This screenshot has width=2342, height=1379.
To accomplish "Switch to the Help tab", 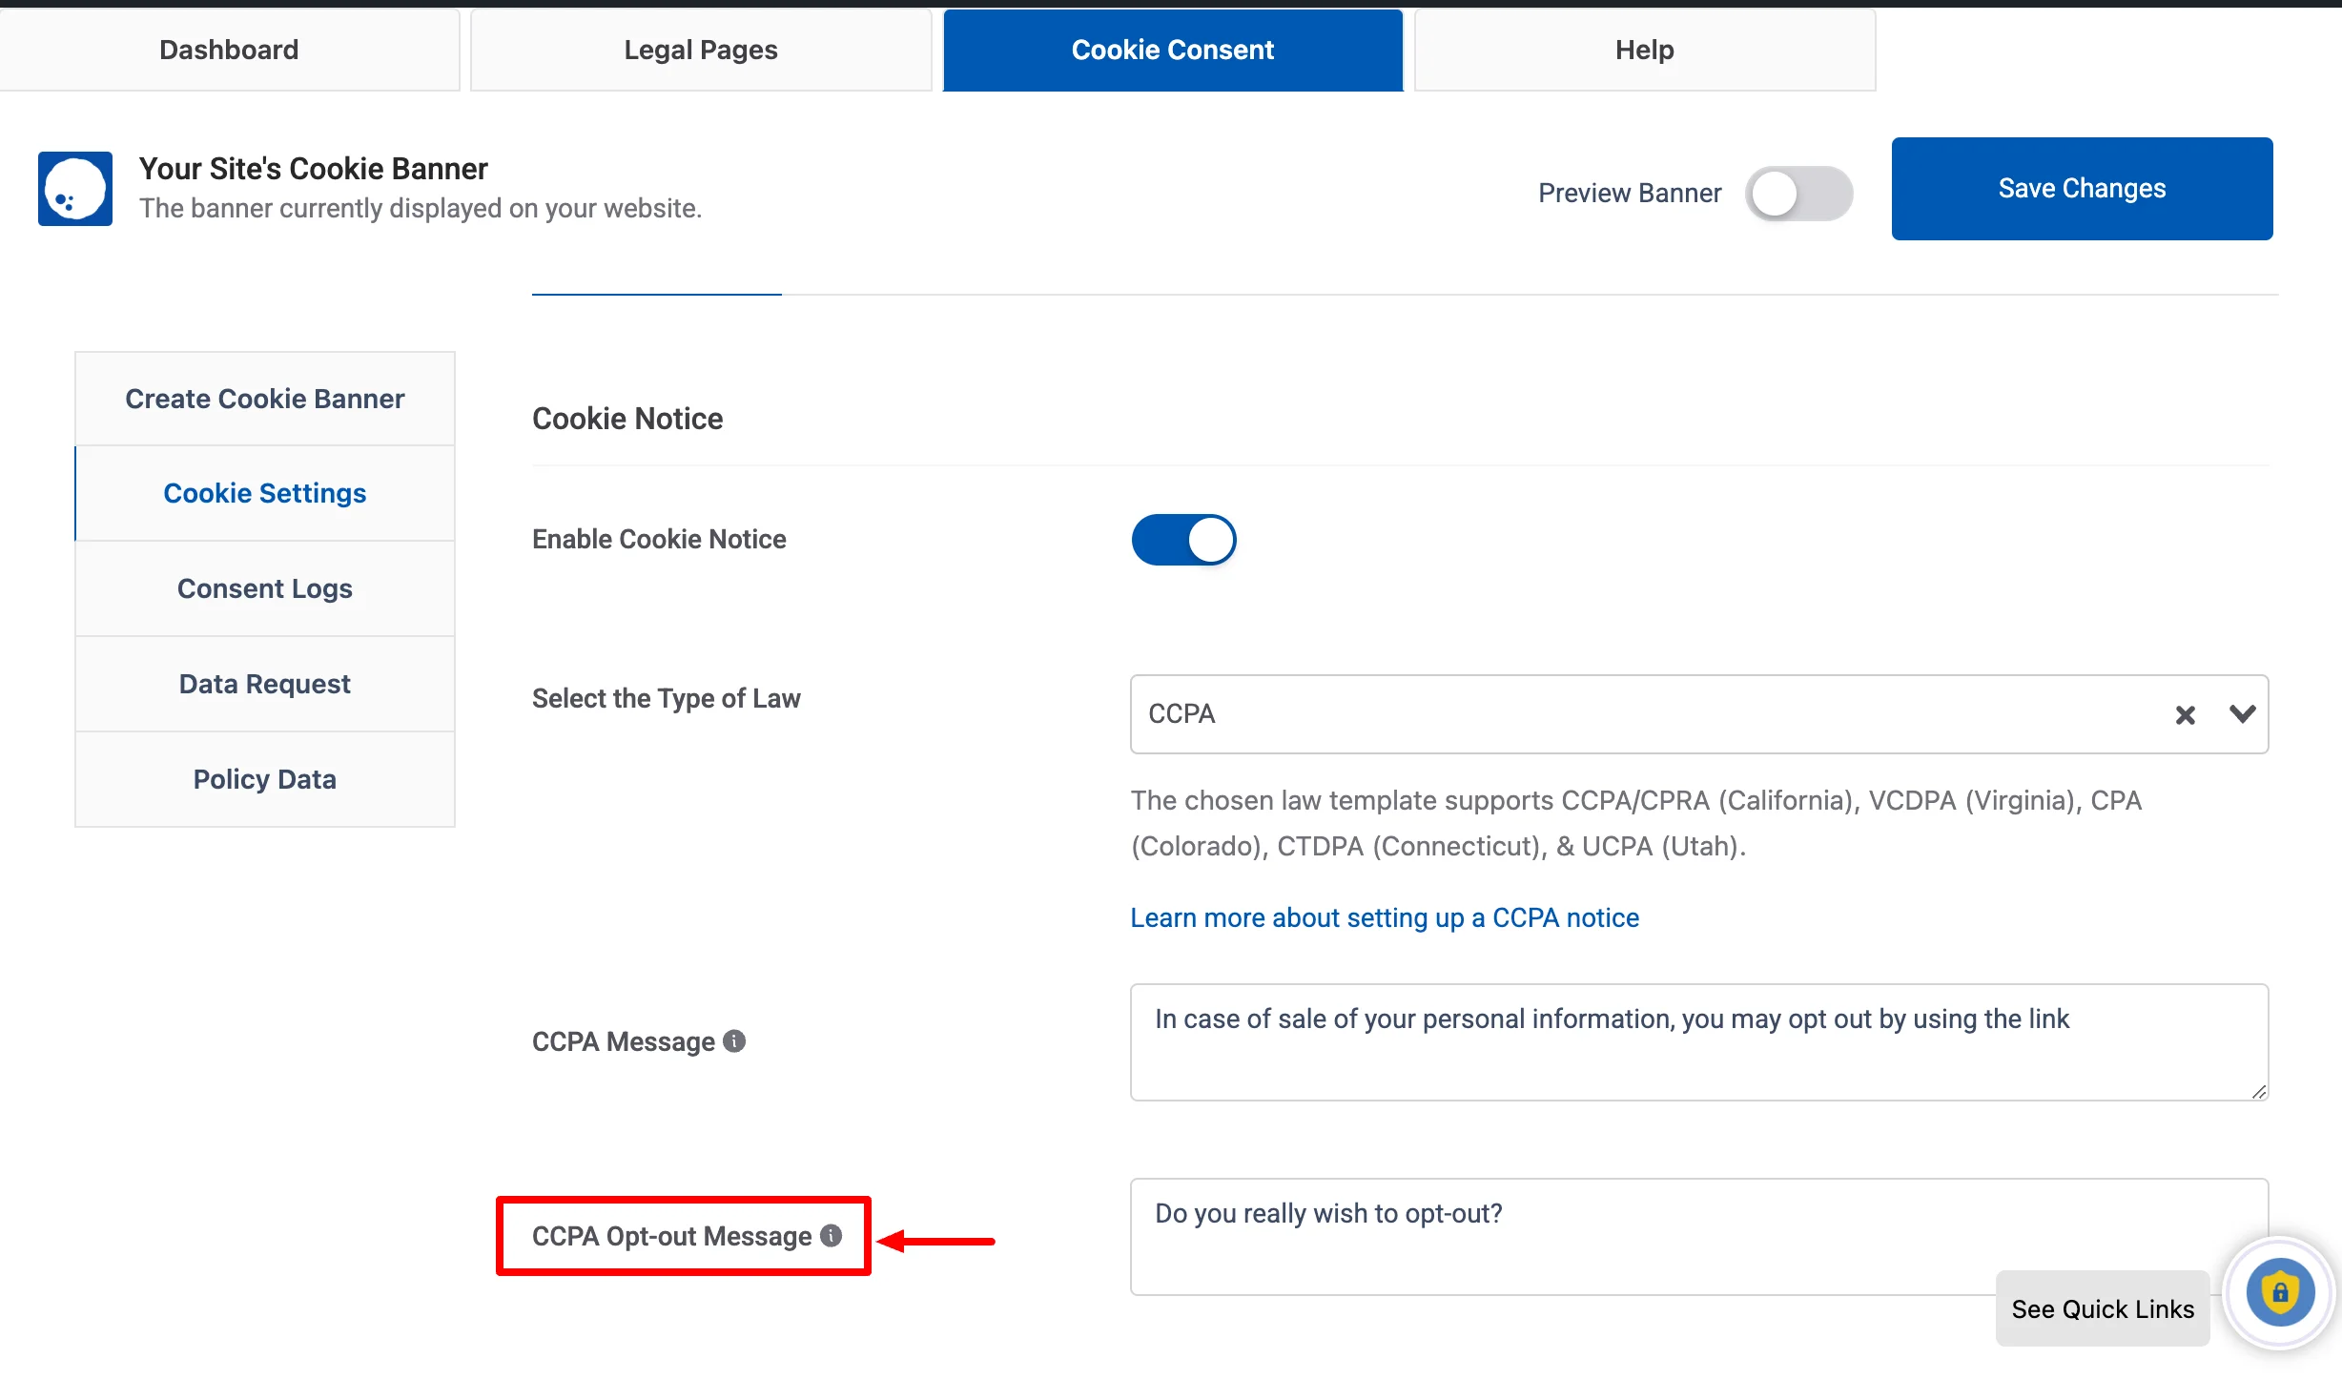I will coord(1643,49).
